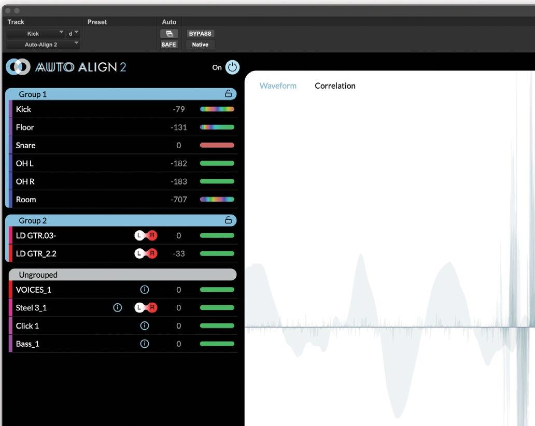Select the LD GTR.03- track name

[x=36, y=235]
